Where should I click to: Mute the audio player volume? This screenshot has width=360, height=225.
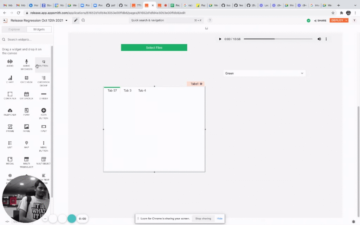pyautogui.click(x=319, y=39)
